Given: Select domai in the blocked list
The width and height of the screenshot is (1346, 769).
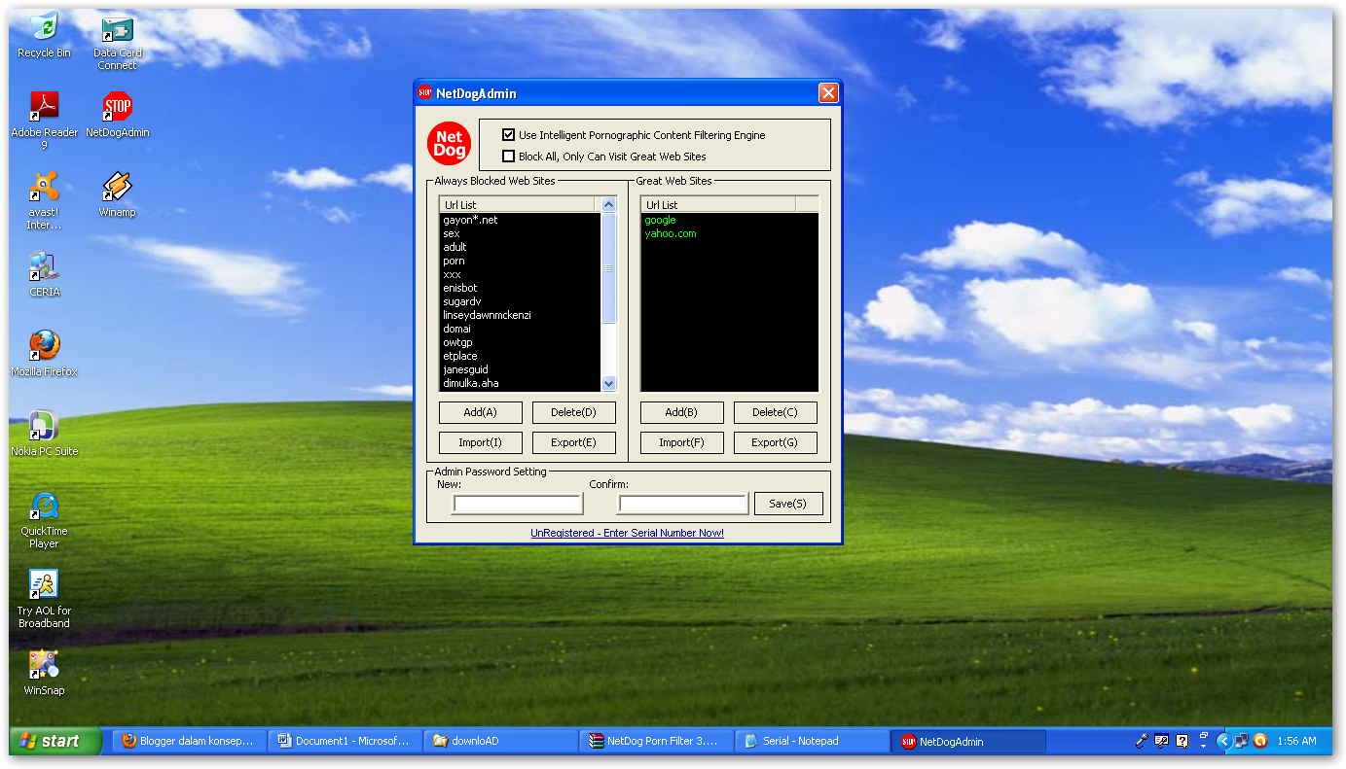Looking at the screenshot, I should (x=457, y=329).
